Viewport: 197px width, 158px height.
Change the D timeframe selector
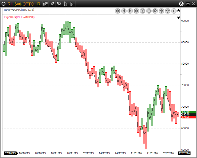tap(38, 4)
